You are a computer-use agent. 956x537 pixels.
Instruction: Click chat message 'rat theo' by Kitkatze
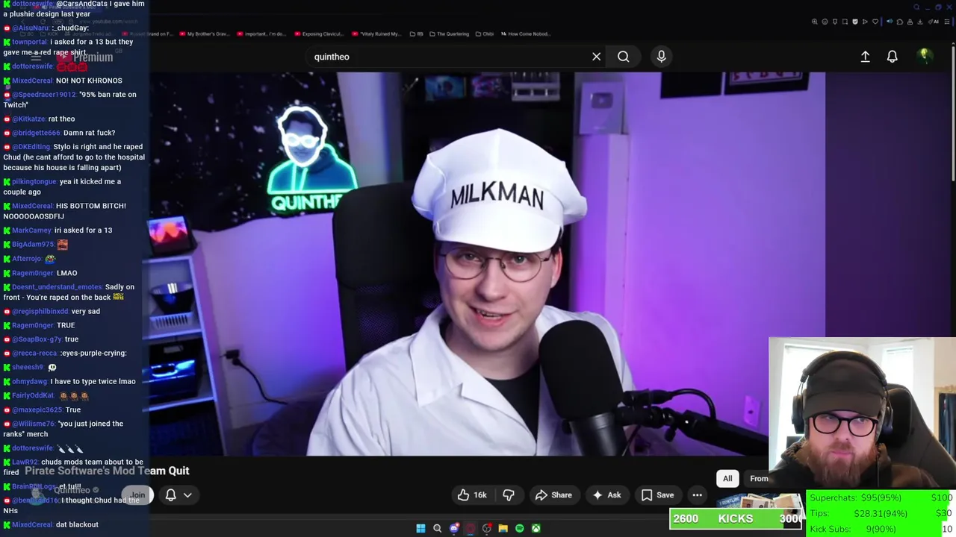tap(61, 119)
